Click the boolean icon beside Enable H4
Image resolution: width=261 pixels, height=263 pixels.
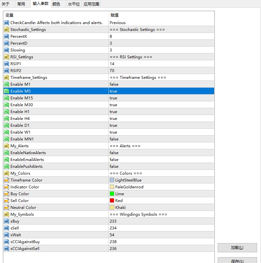[x=7, y=119]
